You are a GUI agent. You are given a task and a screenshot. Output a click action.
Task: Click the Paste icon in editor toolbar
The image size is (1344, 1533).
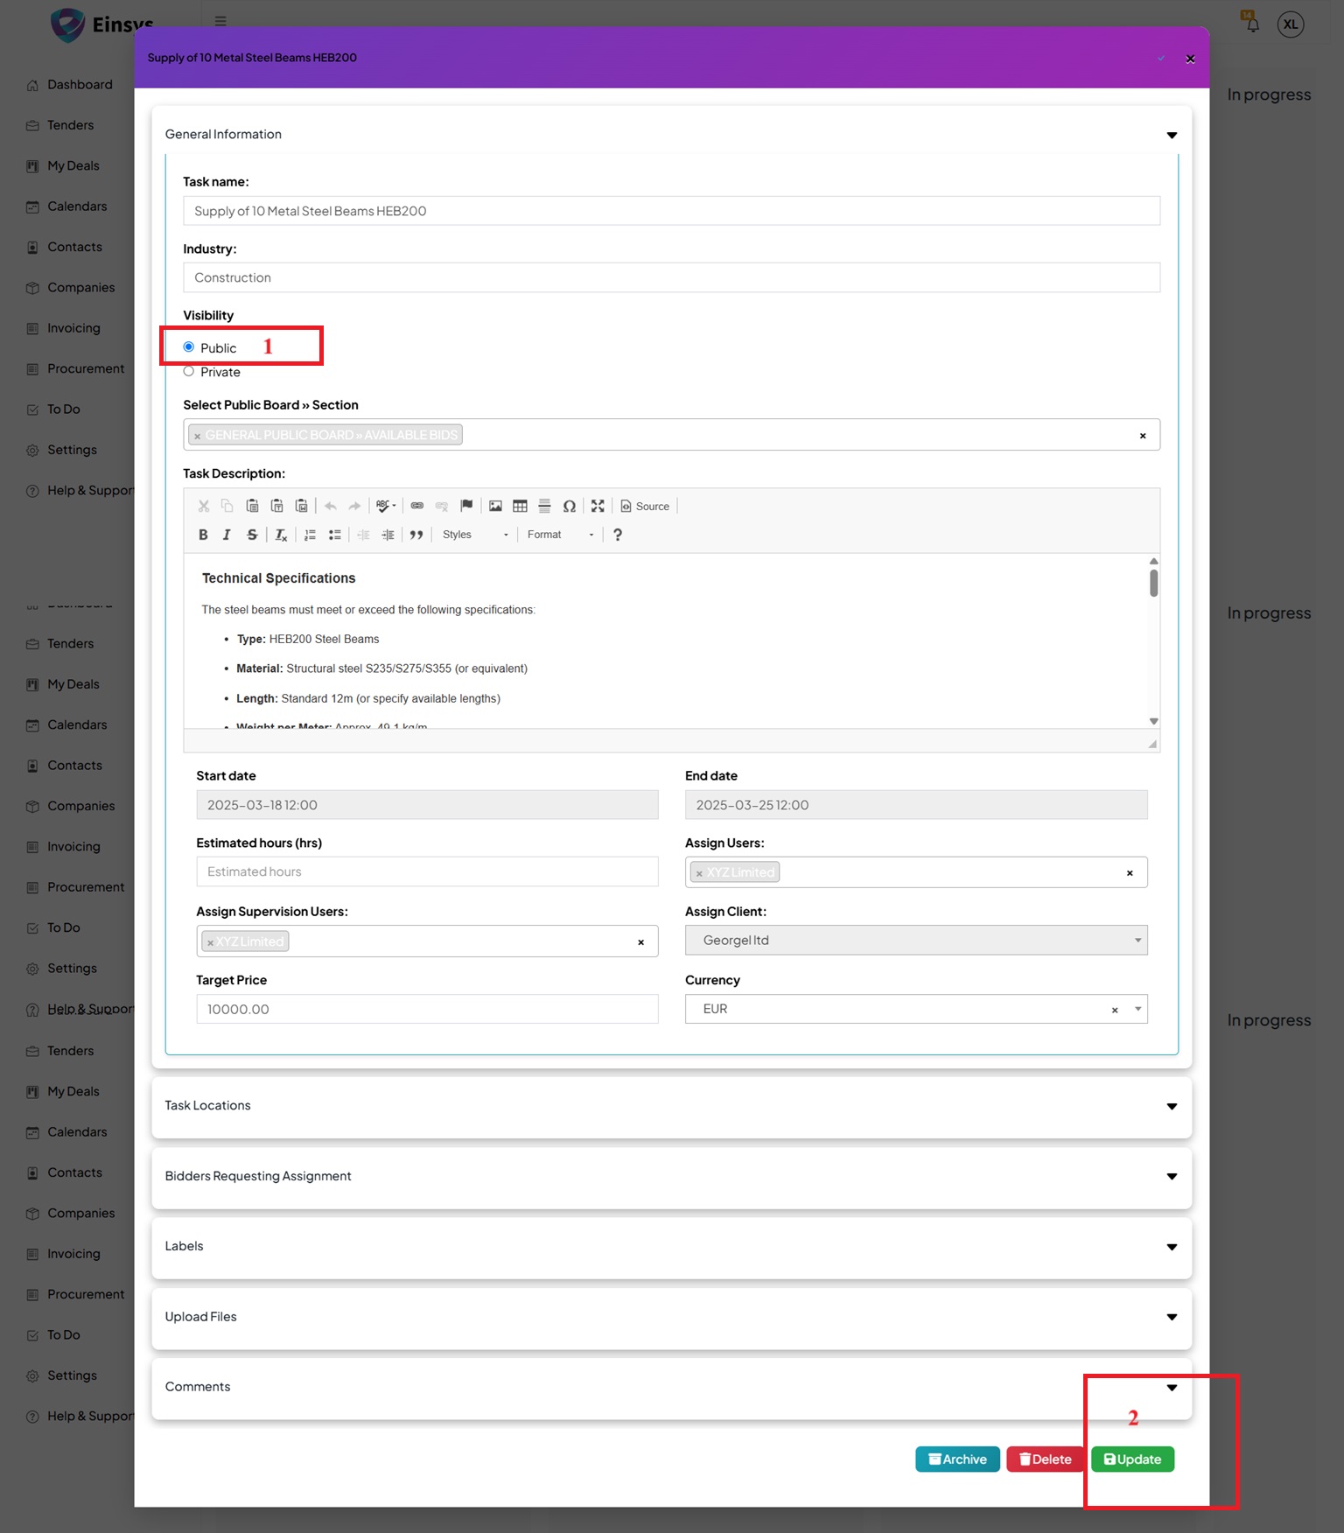pyautogui.click(x=252, y=506)
